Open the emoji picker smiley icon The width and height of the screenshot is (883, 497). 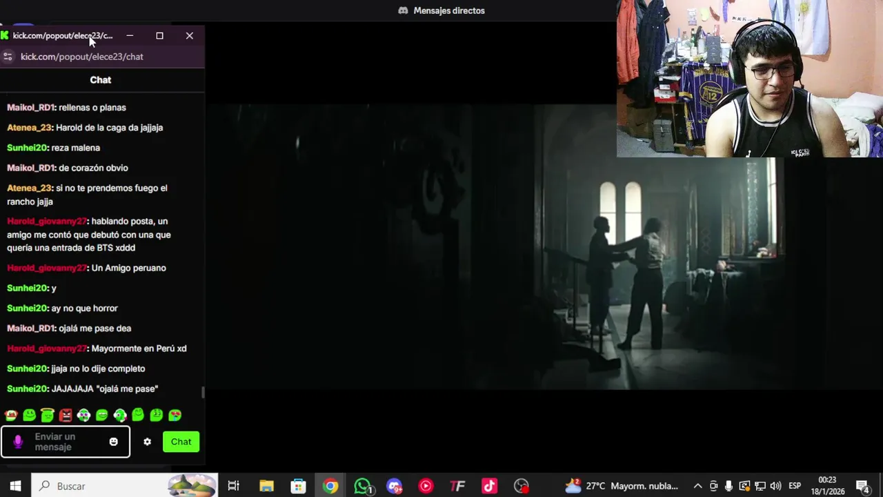113,442
